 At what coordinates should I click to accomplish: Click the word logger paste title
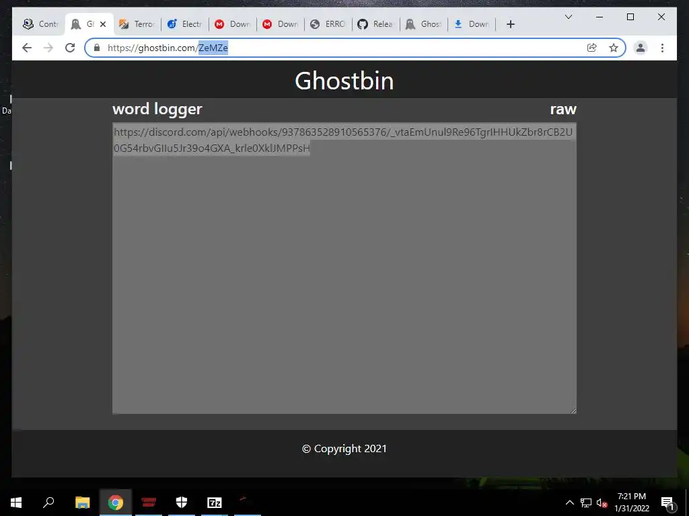coord(157,109)
